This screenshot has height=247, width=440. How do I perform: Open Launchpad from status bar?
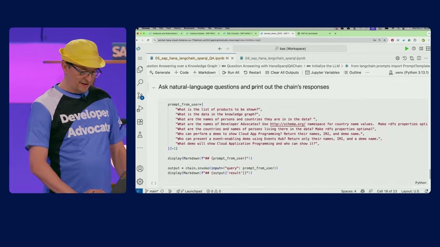point(190,191)
